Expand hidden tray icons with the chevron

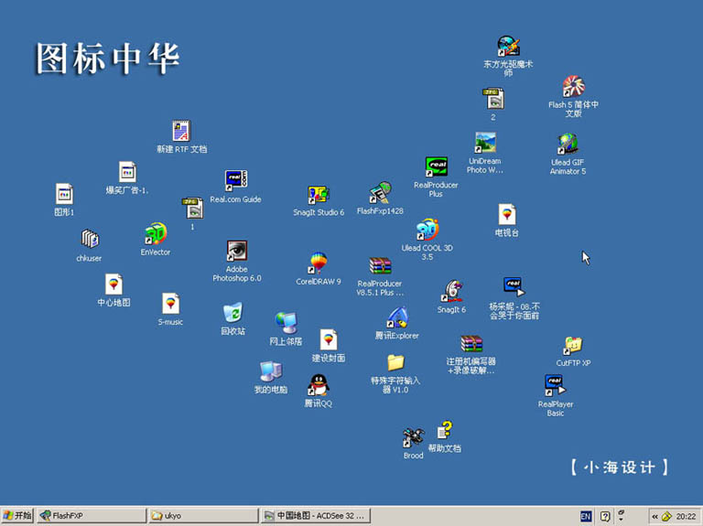pyautogui.click(x=655, y=516)
